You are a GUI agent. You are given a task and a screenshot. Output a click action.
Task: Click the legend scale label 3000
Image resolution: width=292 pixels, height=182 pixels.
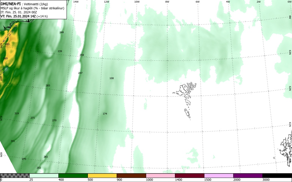266,180
